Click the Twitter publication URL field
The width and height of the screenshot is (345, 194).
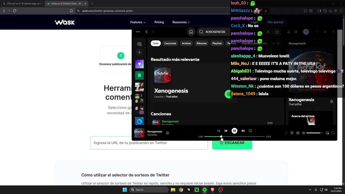pos(149,143)
